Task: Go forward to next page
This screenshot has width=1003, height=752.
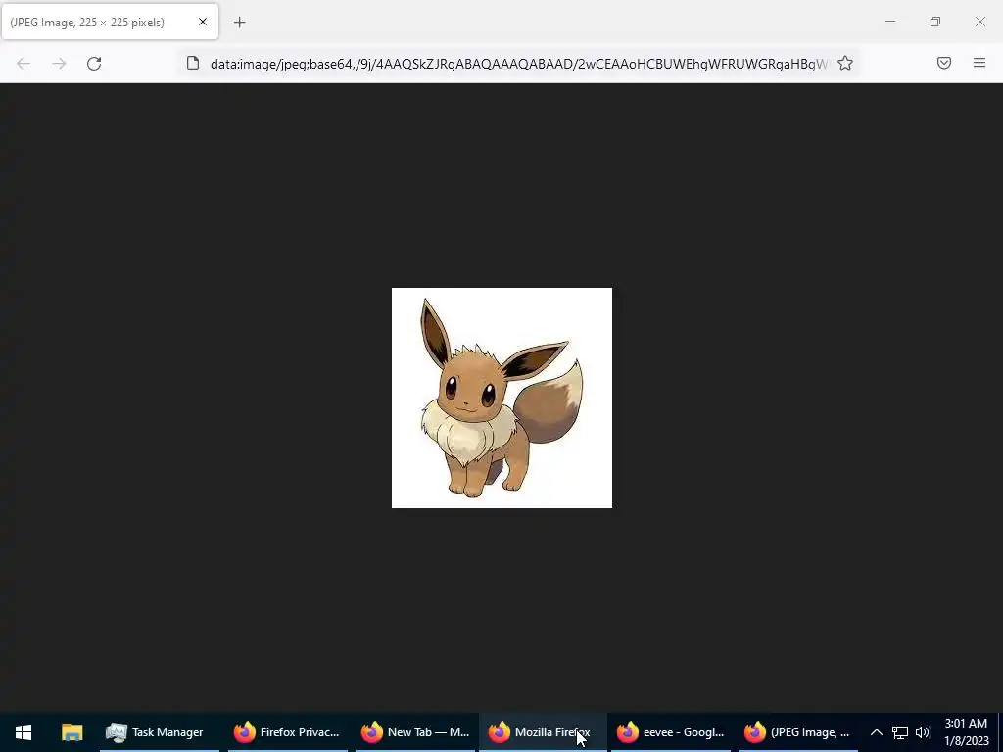Action: (x=59, y=64)
